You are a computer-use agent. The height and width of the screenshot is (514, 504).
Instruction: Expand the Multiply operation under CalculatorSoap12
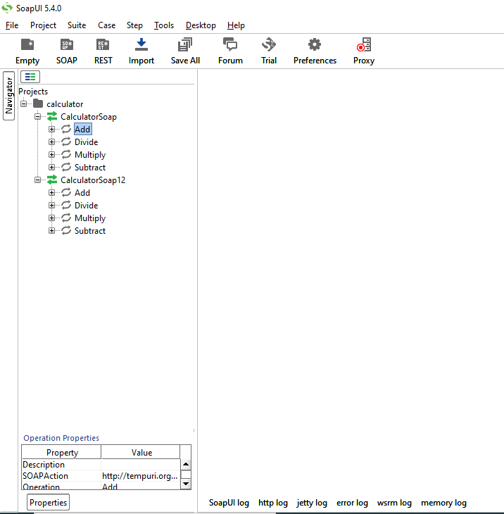pyautogui.click(x=51, y=218)
